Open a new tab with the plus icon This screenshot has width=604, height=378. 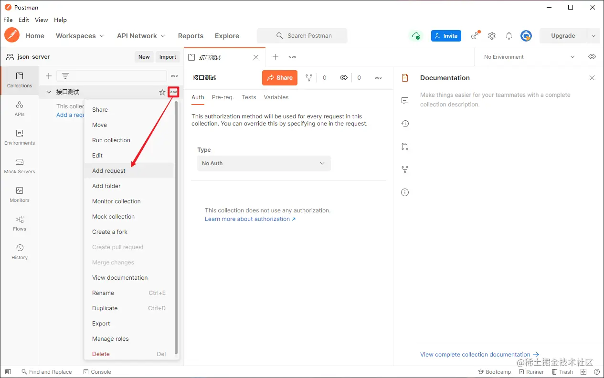(276, 57)
